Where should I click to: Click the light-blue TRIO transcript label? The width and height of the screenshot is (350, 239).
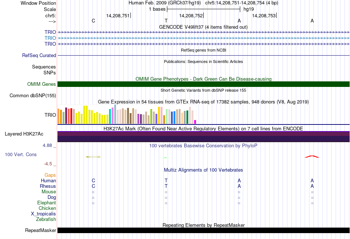point(50,38)
